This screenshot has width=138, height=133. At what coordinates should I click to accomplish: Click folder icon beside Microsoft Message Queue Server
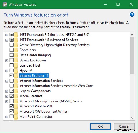(16, 101)
